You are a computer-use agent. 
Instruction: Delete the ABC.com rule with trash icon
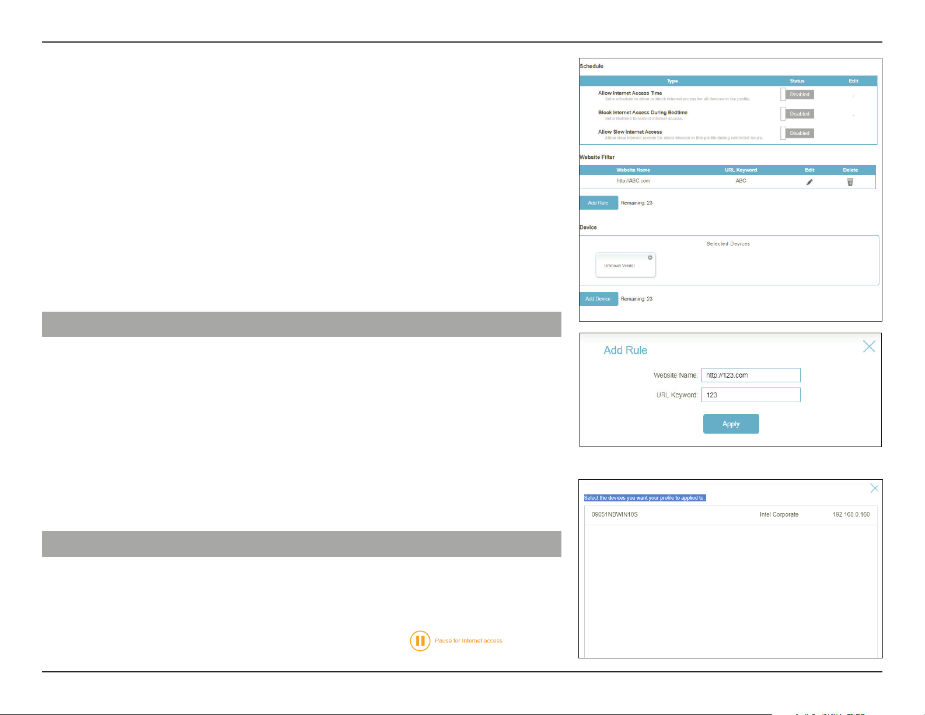coord(850,182)
